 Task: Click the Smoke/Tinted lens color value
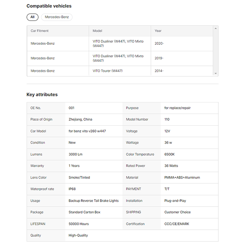tap(79, 177)
